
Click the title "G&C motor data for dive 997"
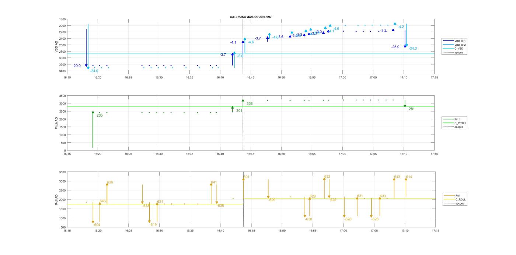251,17
